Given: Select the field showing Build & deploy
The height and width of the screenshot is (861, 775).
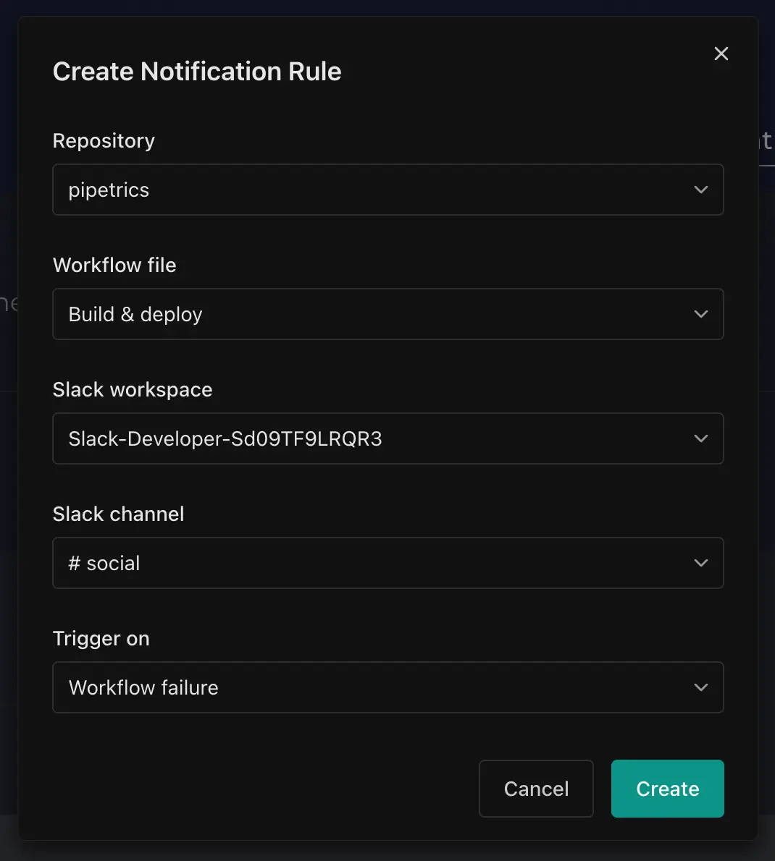Looking at the screenshot, I should click(x=388, y=314).
